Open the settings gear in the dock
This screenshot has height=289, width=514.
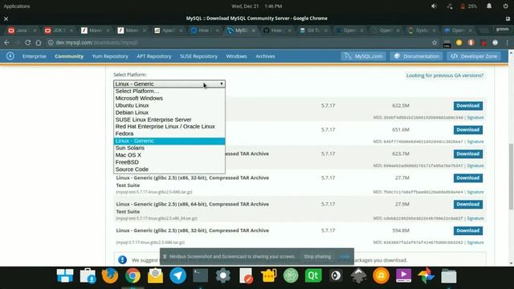(223, 275)
